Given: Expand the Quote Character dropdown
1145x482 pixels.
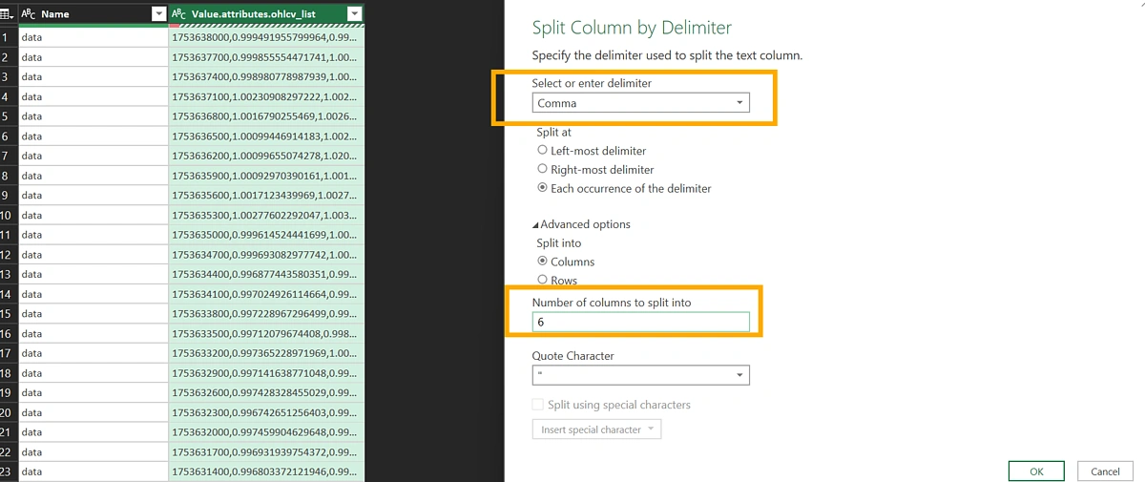Looking at the screenshot, I should tap(739, 376).
